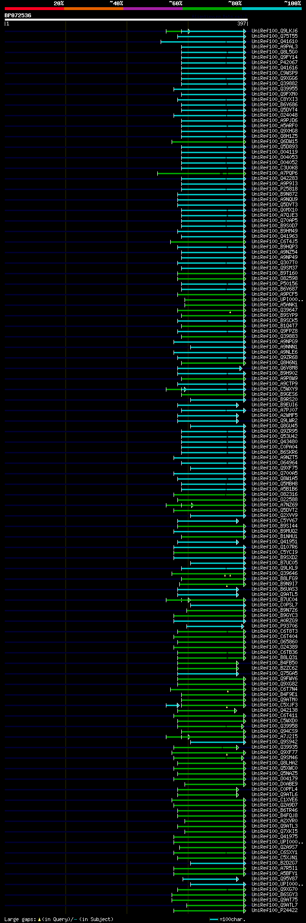Select the label UniRef100_Q39646
This screenshot has height=923, width=306.
[x=274, y=573]
